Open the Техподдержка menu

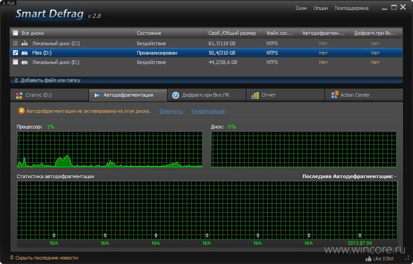[351, 8]
